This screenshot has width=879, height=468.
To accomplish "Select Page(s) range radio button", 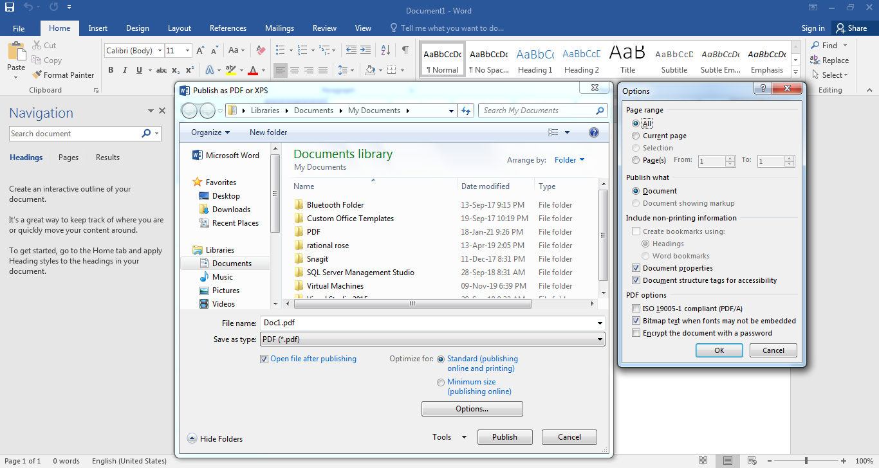I will (636, 160).
